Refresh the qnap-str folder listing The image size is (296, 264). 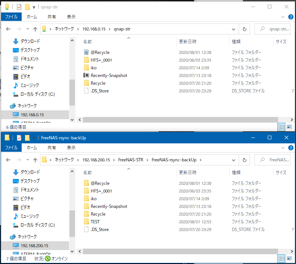point(245,29)
